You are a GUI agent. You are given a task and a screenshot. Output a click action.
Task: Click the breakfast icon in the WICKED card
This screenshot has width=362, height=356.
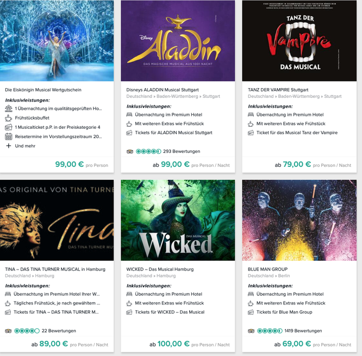click(129, 303)
